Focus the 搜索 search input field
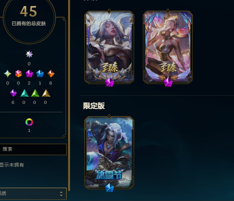The width and height of the screenshot is (234, 201). 33,149
